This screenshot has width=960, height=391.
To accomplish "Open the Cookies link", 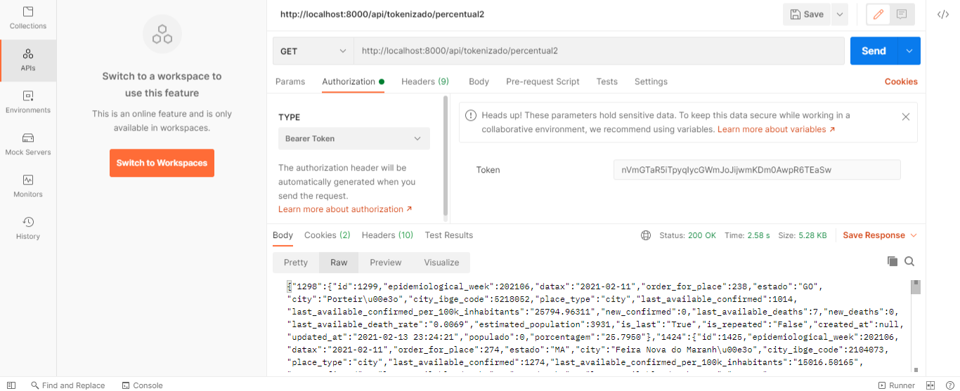I will coord(901,81).
